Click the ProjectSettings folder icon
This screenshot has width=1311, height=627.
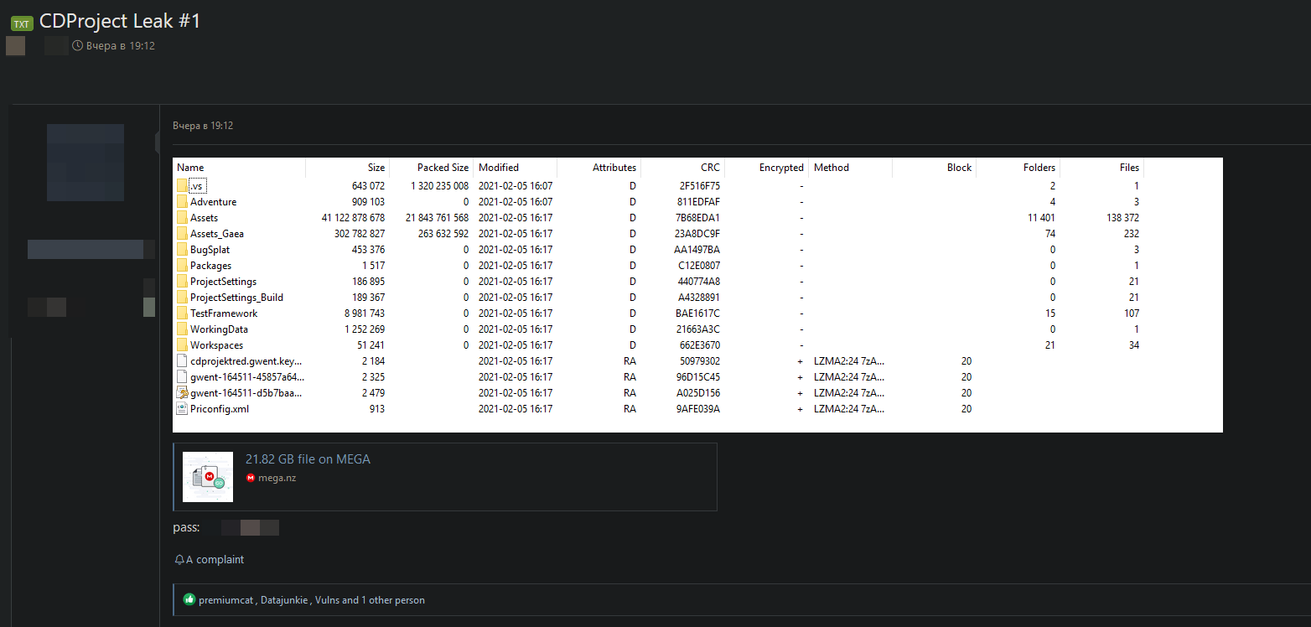point(182,282)
